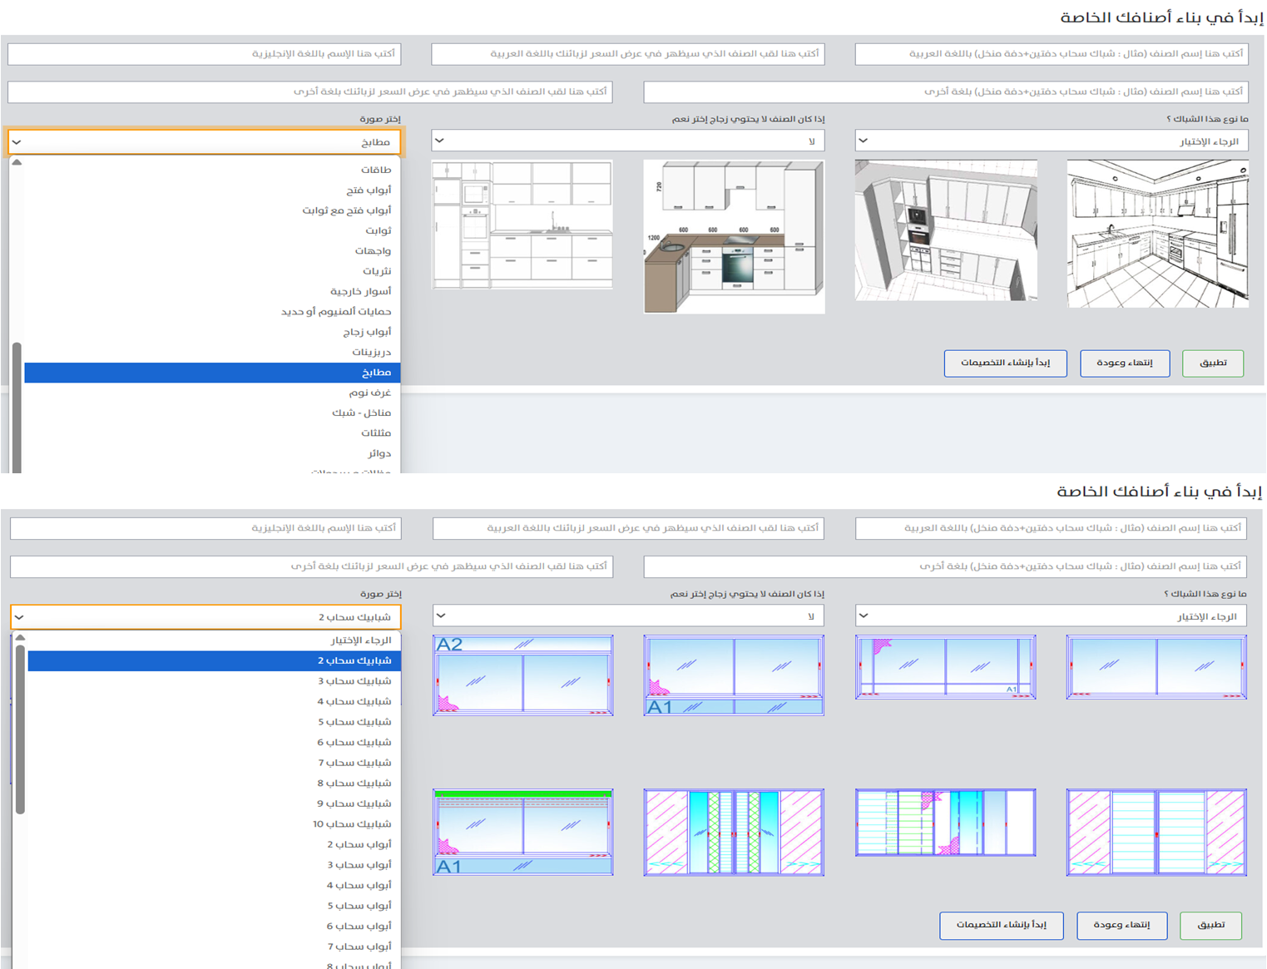This screenshot has height=969, width=1267.
Task: Click scroll-up arrow of the شبابيك سحاب list
Action: 20,638
